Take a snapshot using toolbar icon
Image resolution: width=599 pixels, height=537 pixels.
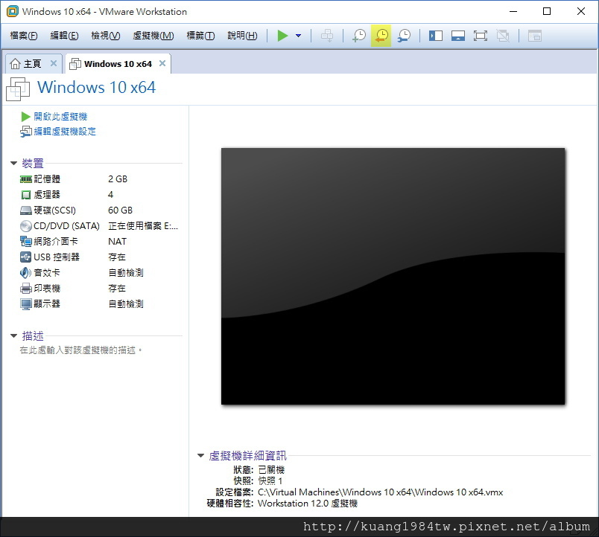click(x=358, y=36)
